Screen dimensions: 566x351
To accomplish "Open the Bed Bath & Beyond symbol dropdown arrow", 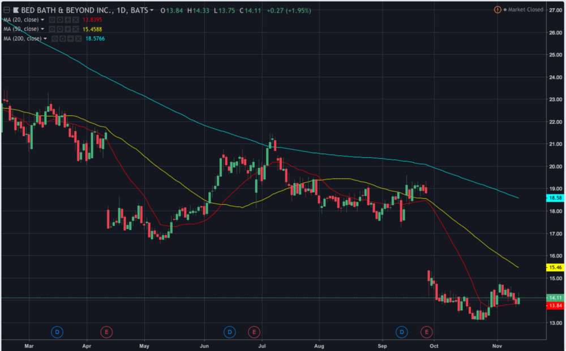I will coord(152,10).
